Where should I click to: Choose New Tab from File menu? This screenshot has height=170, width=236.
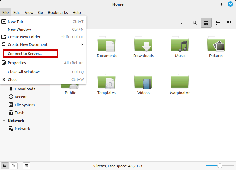pos(43,21)
